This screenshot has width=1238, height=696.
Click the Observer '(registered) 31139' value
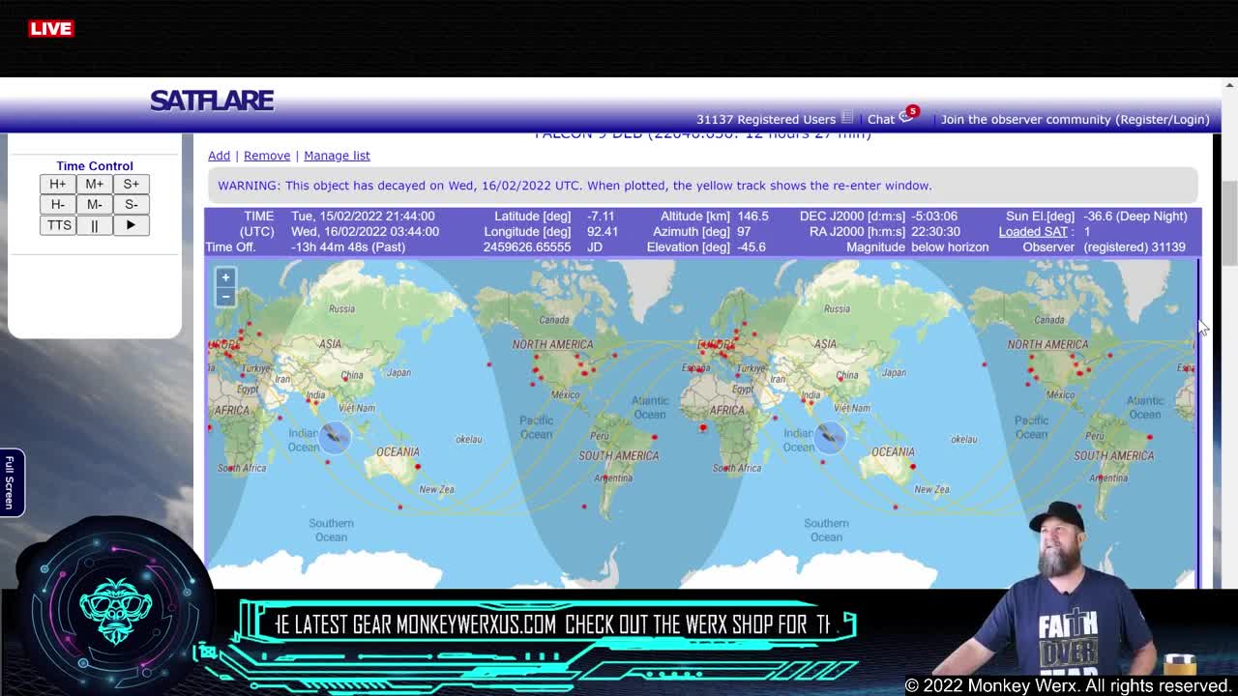click(x=1135, y=246)
